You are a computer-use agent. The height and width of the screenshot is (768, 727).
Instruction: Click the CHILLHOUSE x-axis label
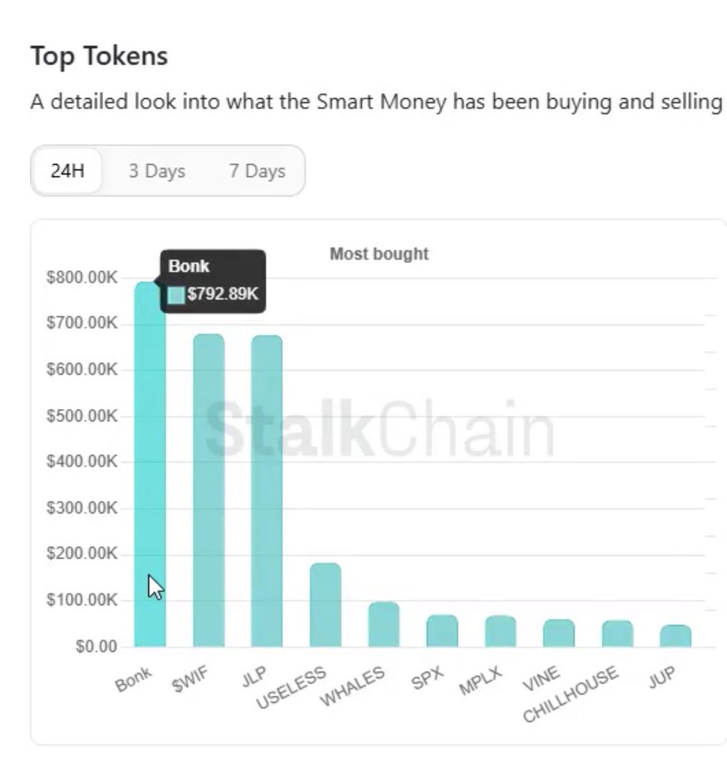[x=571, y=694]
